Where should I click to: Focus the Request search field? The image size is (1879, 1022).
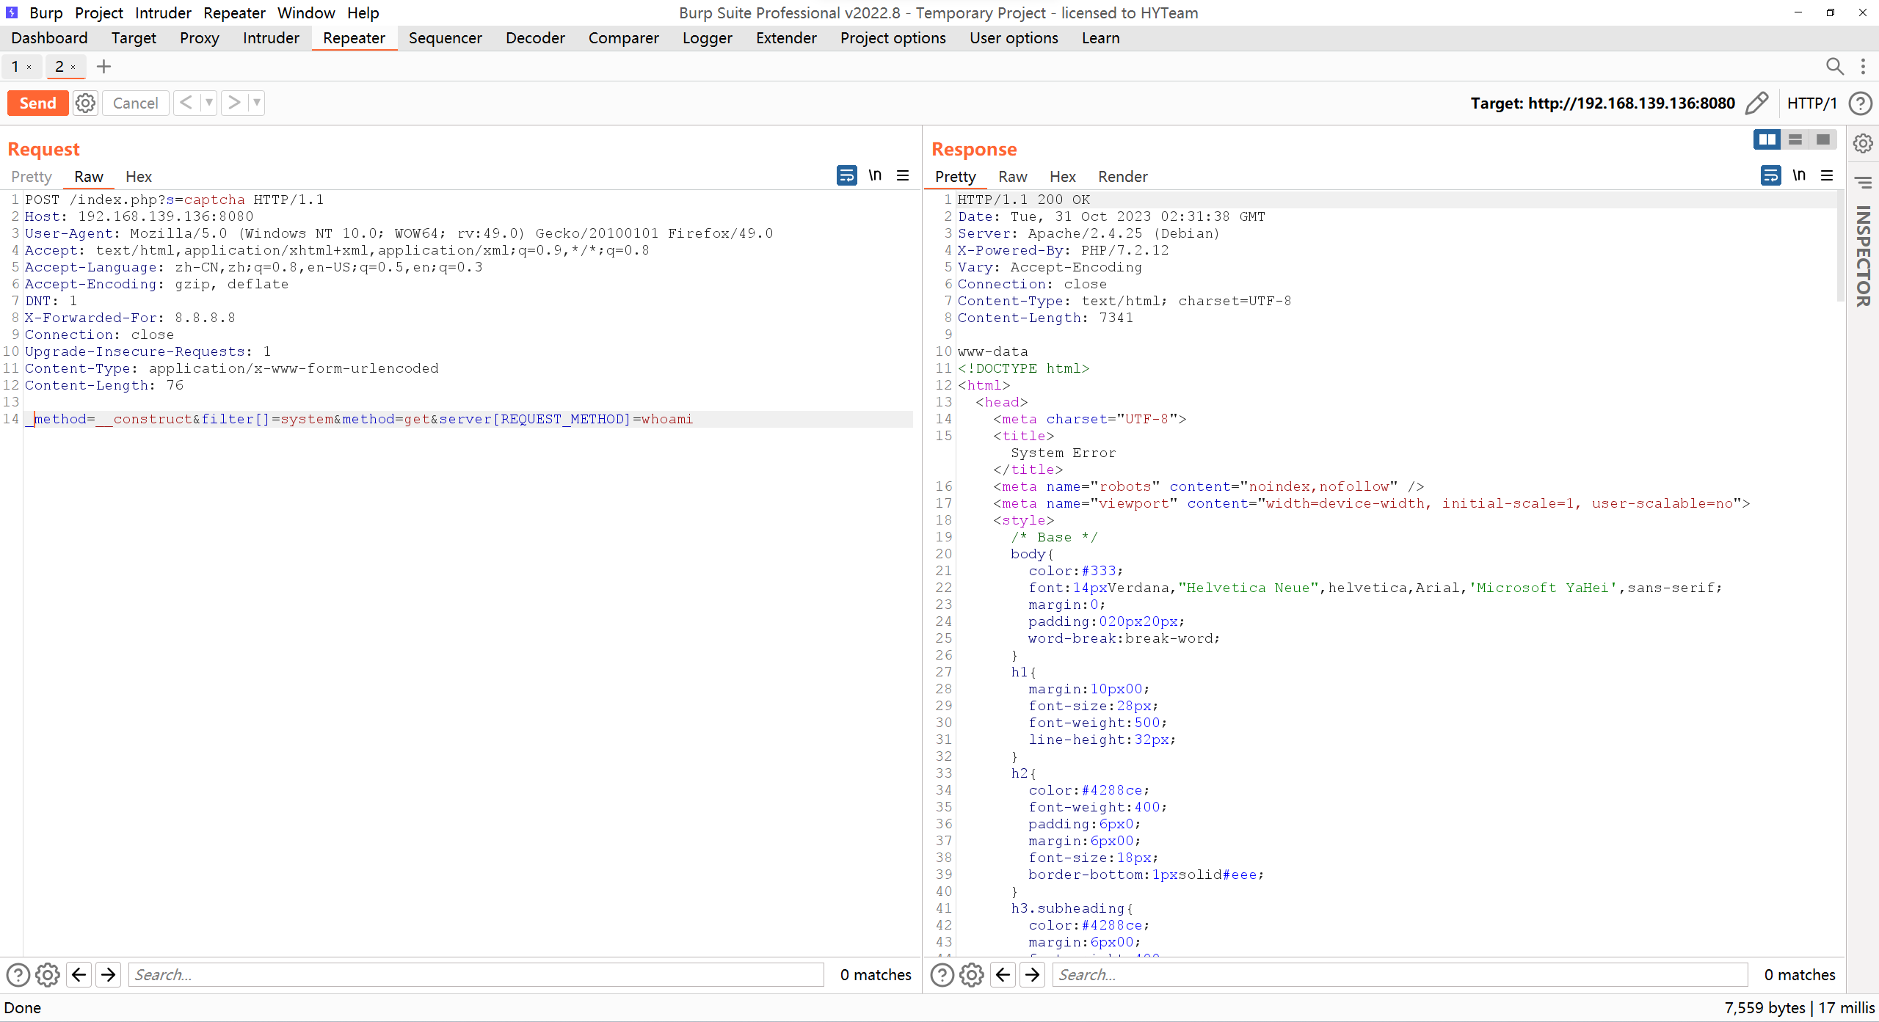pyautogui.click(x=476, y=975)
